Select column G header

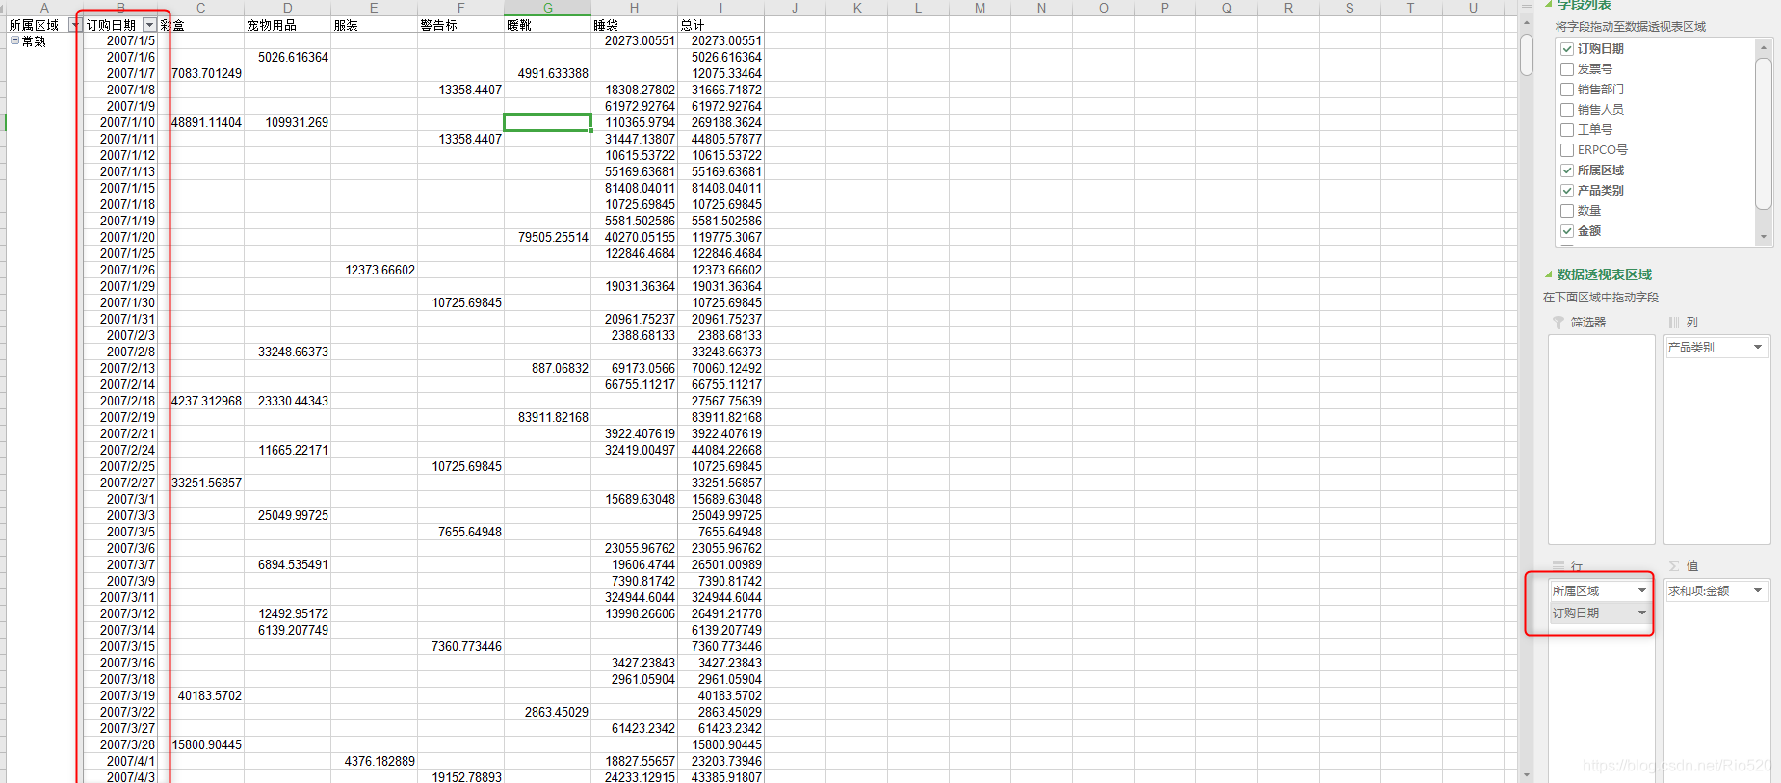[x=547, y=8]
